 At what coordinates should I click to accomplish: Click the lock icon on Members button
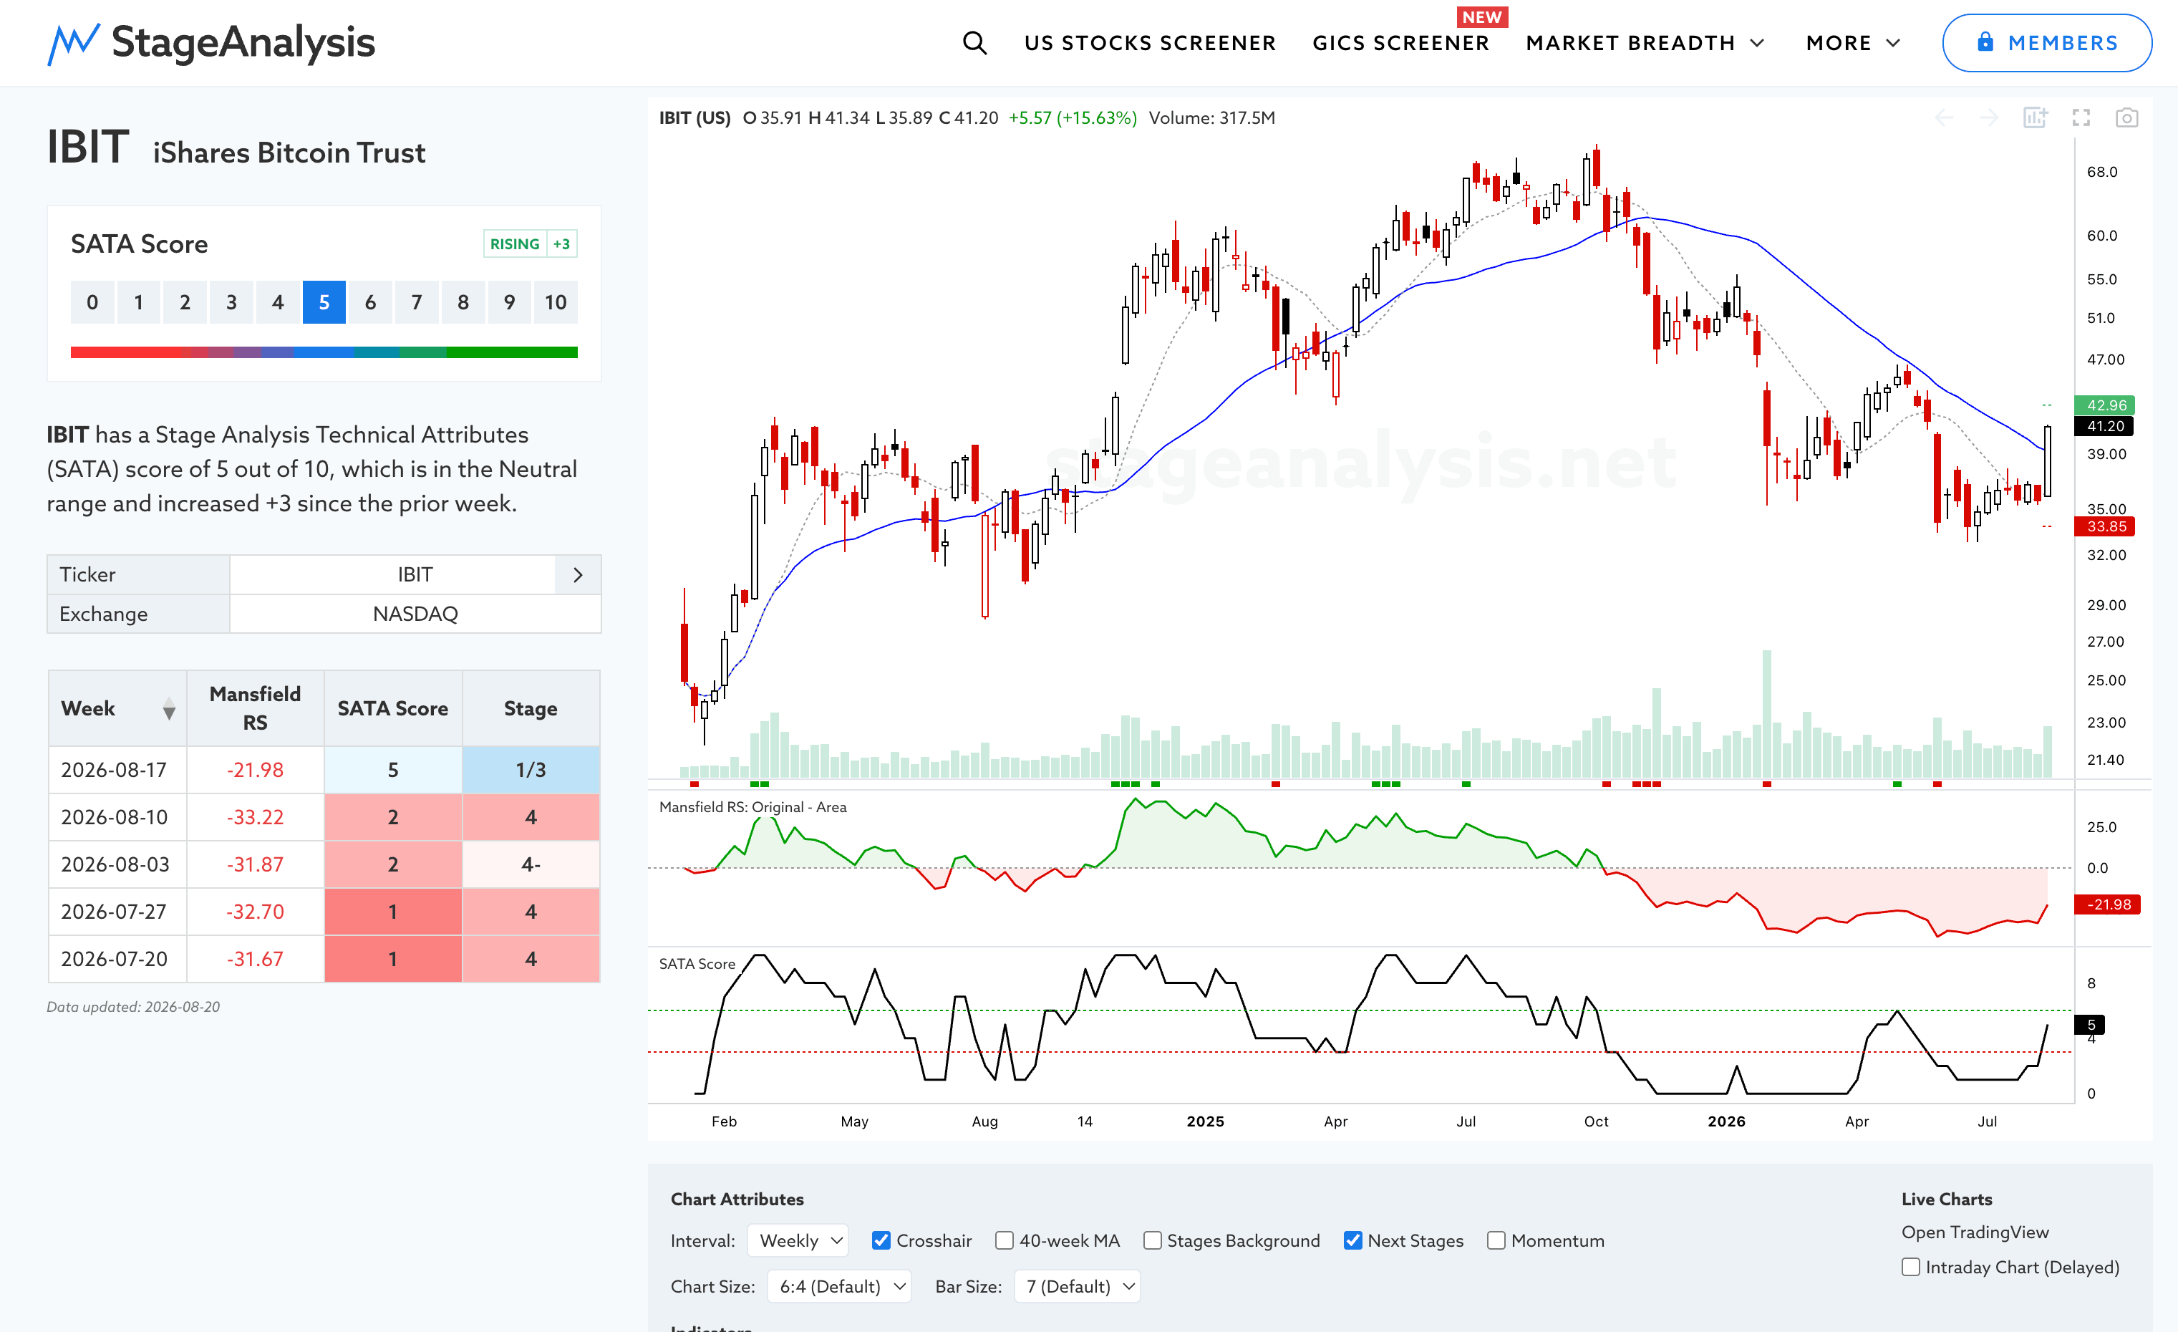pos(1985,42)
